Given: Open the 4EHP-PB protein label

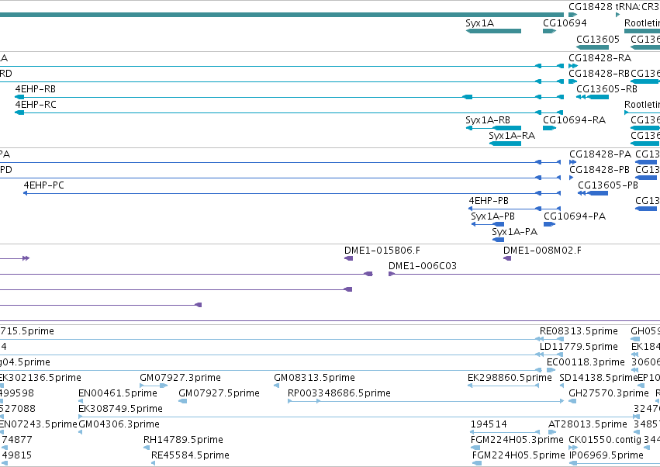Looking at the screenshot, I should tap(489, 201).
